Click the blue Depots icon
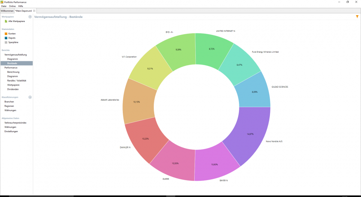 point(6,38)
